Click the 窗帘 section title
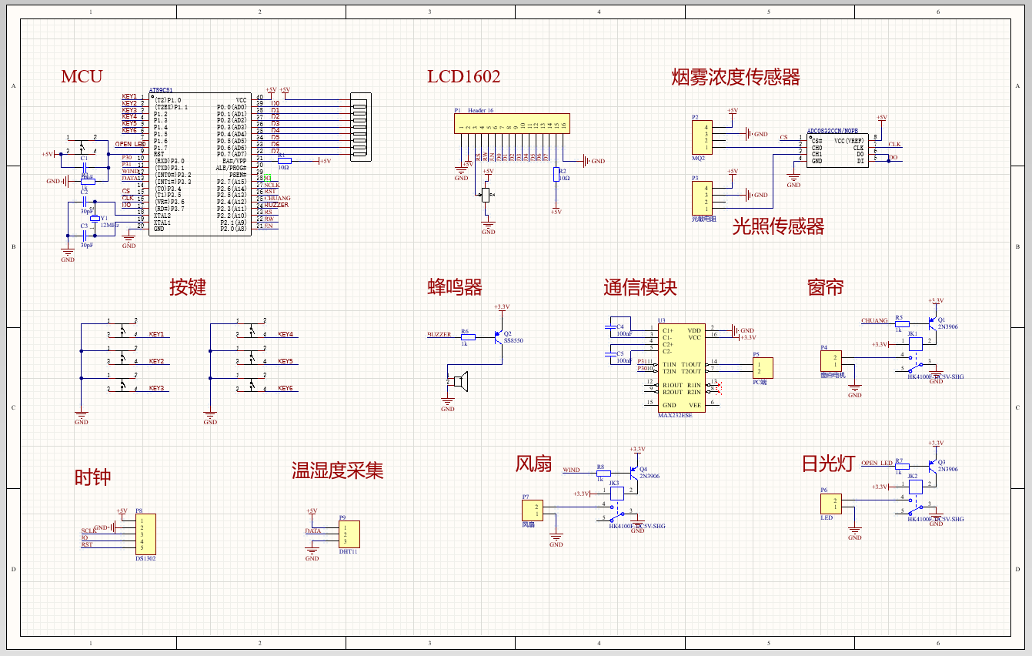This screenshot has height=656, width=1032. point(825,287)
